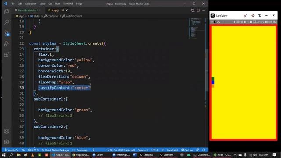Open the Selection menu
This screenshot has height=158, width=281.
click(31, 4)
